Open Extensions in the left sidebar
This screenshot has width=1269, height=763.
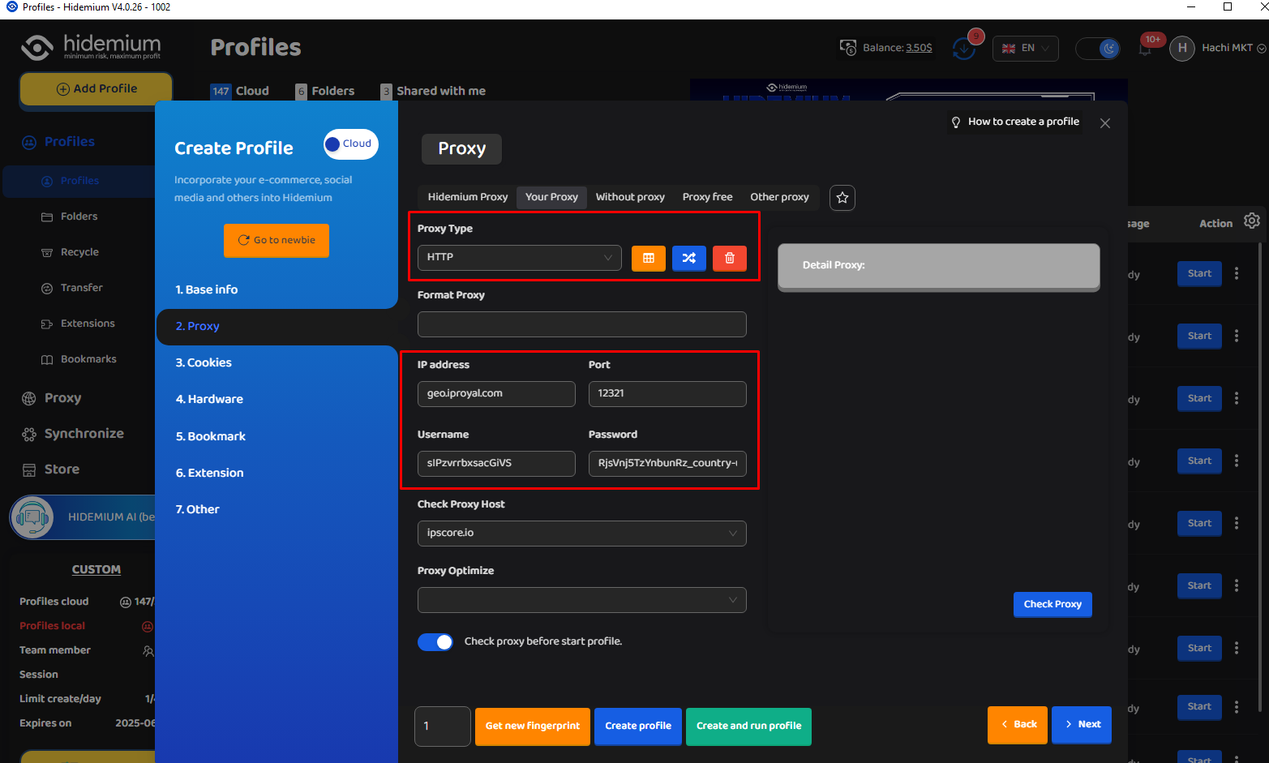(88, 324)
